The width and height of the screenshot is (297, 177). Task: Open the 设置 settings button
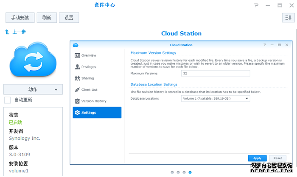pos(69,18)
